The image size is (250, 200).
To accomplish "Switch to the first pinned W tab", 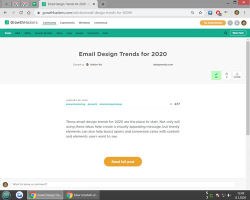I will 16,4.
